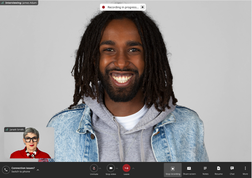Screen dimensions: 252x178
Task: Select the Janett Smith self-view thumbnail
Action: tap(29, 143)
